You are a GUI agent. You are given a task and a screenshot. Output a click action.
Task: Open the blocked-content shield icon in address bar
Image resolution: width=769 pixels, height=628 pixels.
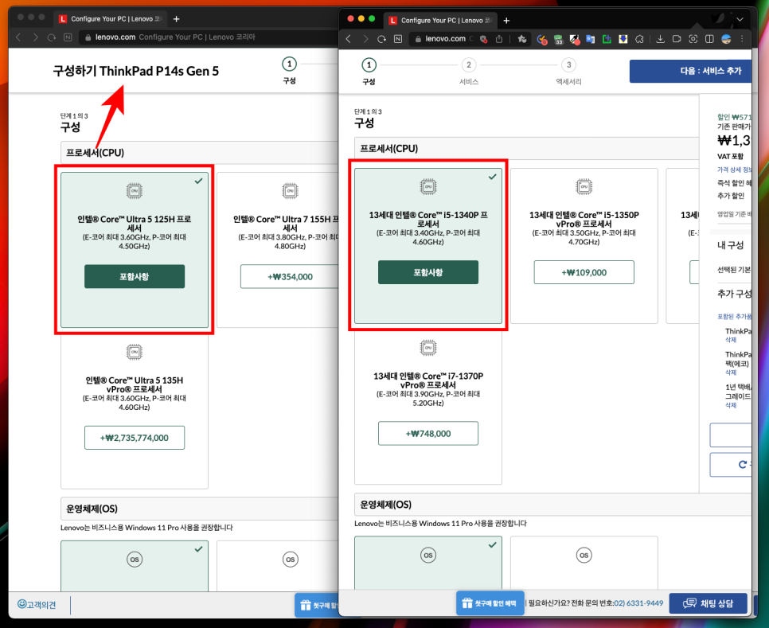[483, 39]
